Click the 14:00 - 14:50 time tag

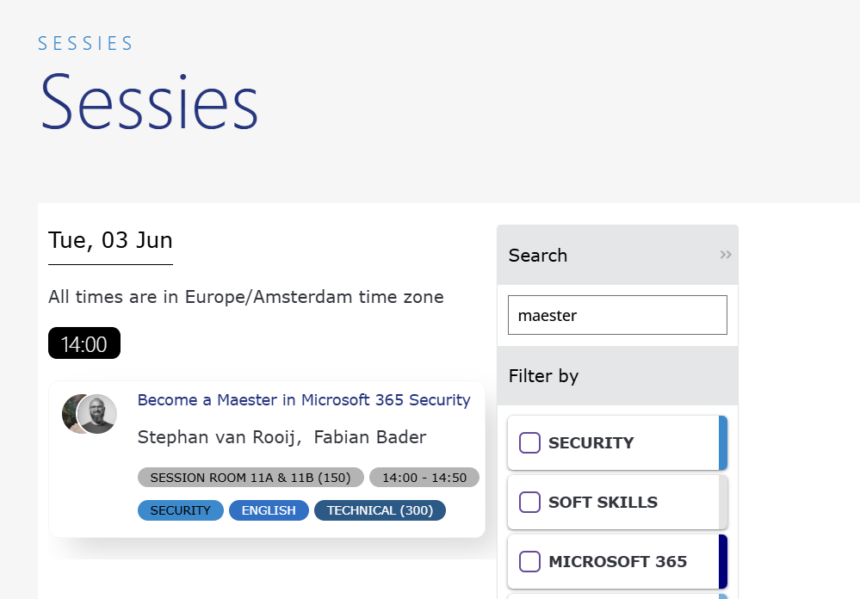(x=424, y=478)
